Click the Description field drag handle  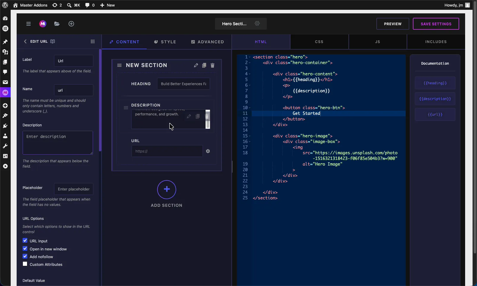(x=126, y=108)
